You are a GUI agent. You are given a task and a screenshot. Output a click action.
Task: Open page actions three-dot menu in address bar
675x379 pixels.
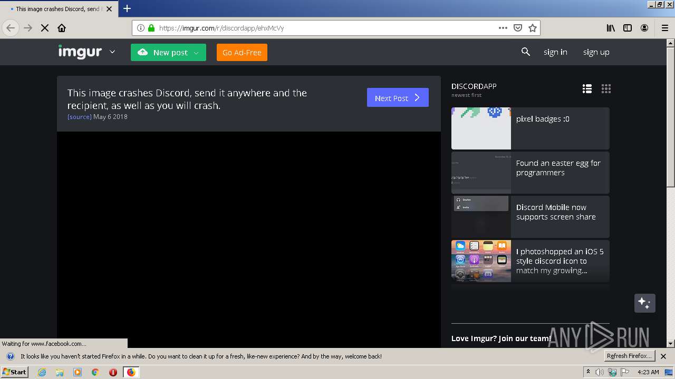click(503, 28)
